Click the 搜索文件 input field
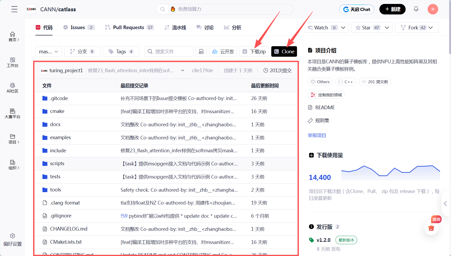Image resolution: width=451 pixels, height=256 pixels. coord(169,51)
